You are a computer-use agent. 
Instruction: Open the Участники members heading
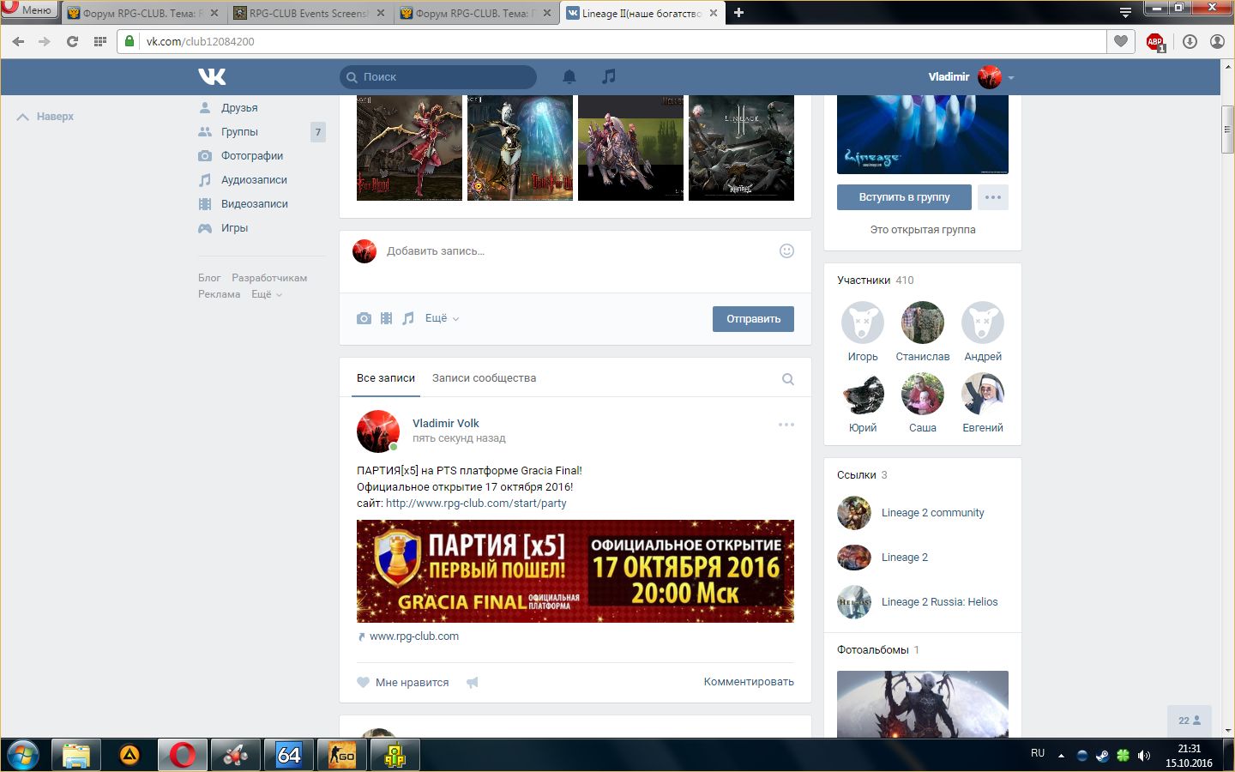(864, 280)
